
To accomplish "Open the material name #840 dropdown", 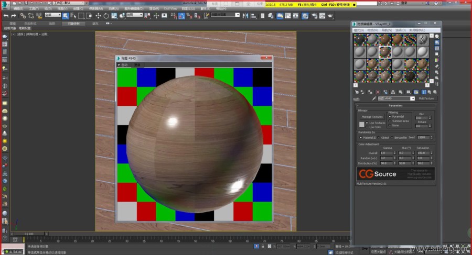I will (x=412, y=98).
